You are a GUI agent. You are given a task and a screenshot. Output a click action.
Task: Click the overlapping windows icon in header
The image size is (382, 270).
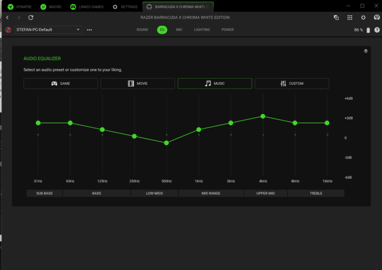pyautogui.click(x=336, y=17)
